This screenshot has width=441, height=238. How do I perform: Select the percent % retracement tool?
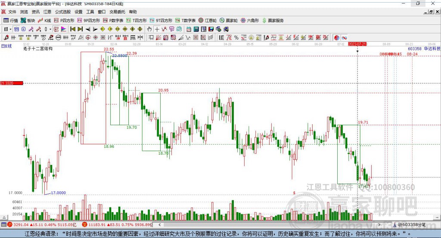coord(236,38)
